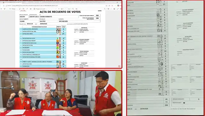
Task: Click vote count 32 on the scanned acta
Action: click(165, 51)
